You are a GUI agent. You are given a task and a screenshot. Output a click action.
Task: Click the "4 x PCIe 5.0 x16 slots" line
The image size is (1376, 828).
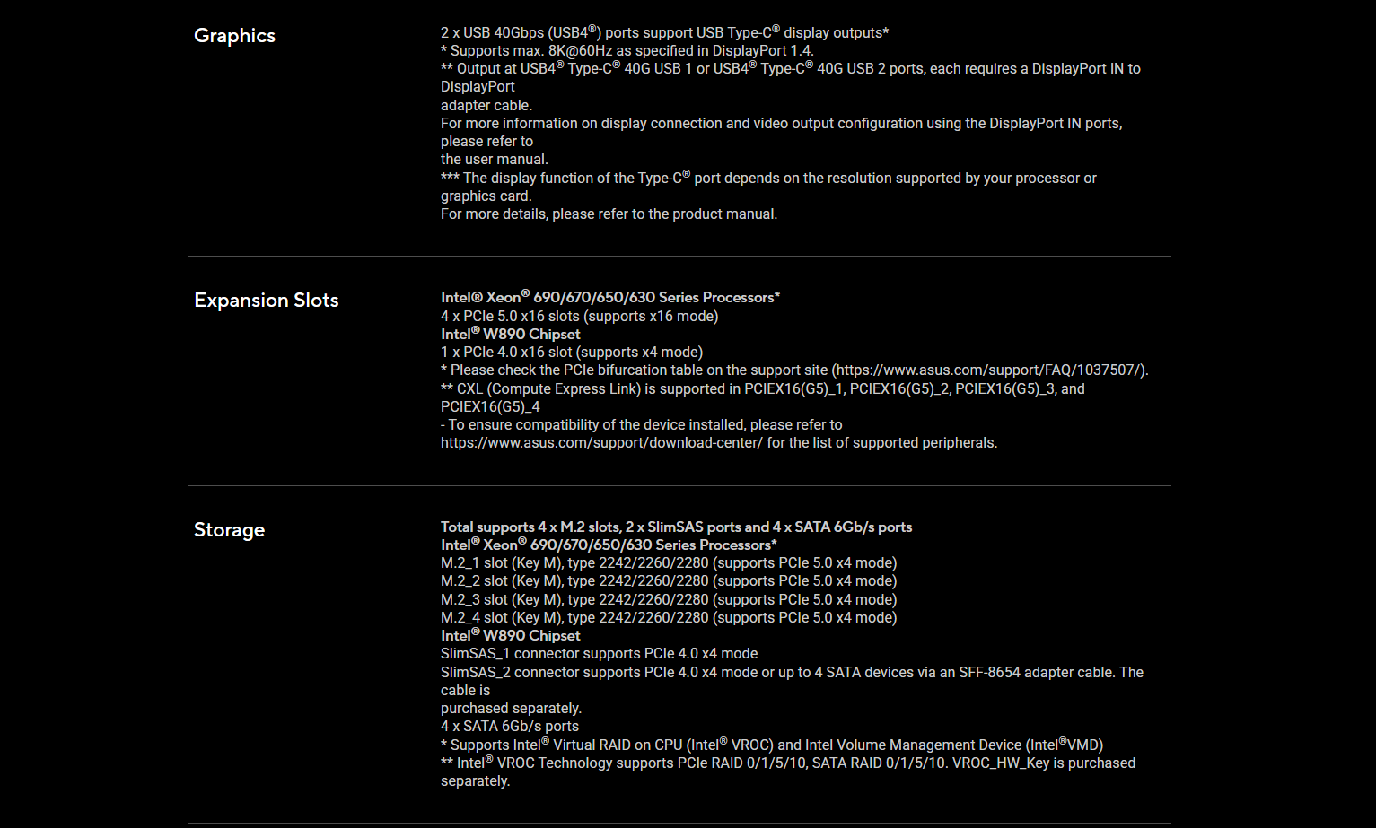pyautogui.click(x=579, y=317)
